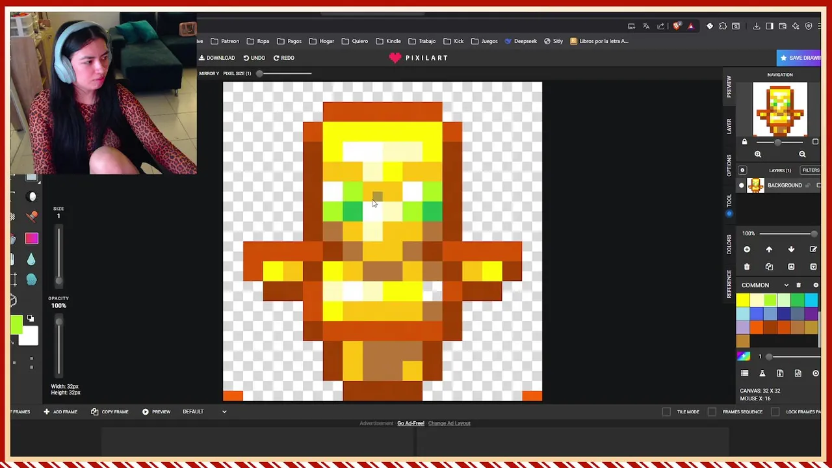832x468 pixels.
Task: Adjust the brush Opacity slider
Action: (x=58, y=344)
